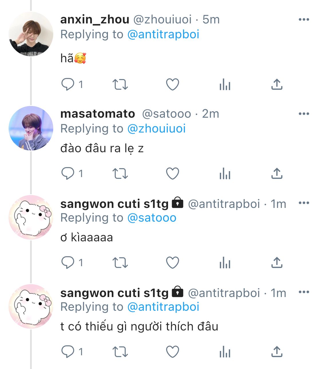Image resolution: width=322 pixels, height=369 pixels.
Task: Share anxin_zhou's tweet
Action: tap(277, 85)
